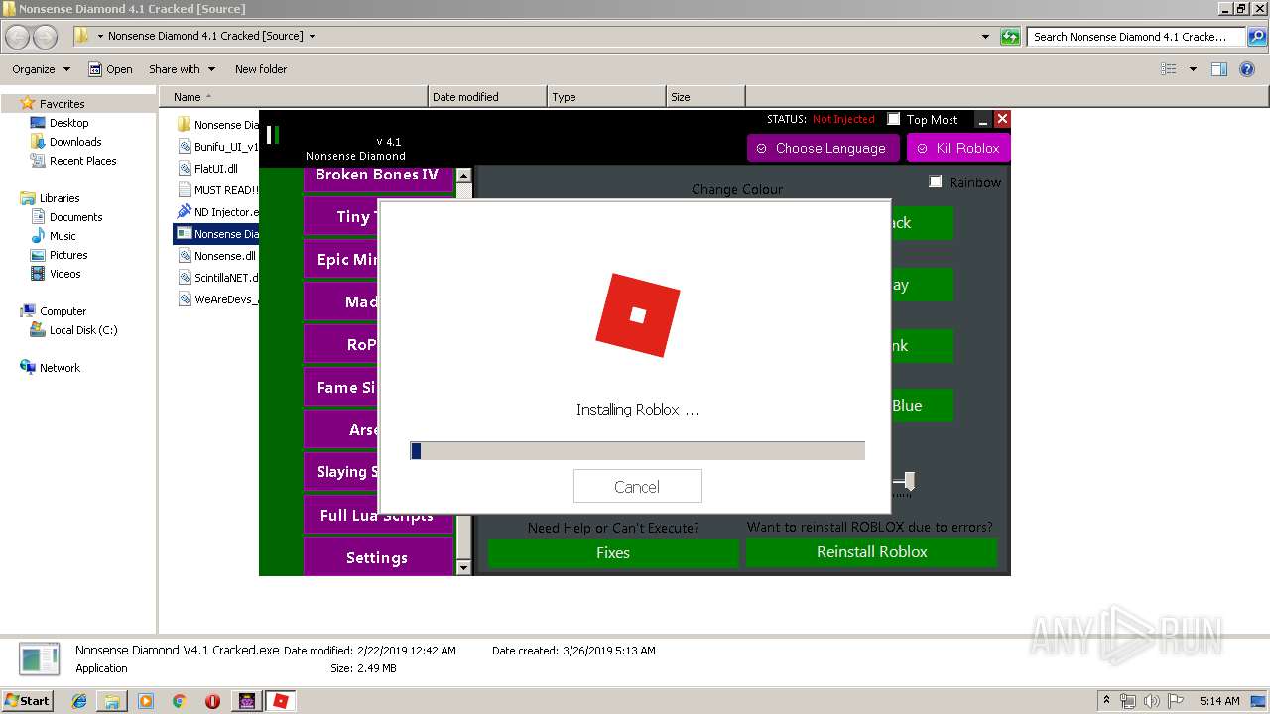Open the Windows Start menu
The height and width of the screenshot is (714, 1270).
click(x=28, y=700)
